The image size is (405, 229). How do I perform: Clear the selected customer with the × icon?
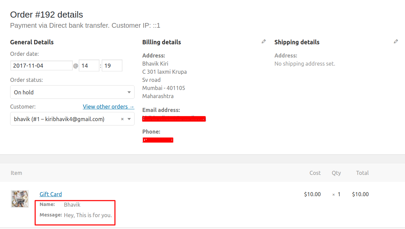click(x=122, y=119)
